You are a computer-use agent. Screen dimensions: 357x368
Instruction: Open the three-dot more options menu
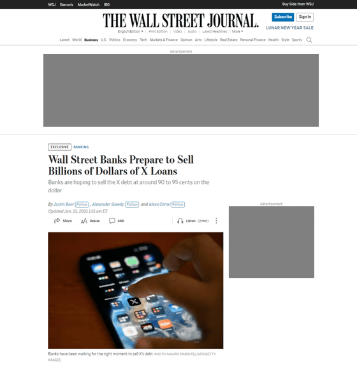216,221
